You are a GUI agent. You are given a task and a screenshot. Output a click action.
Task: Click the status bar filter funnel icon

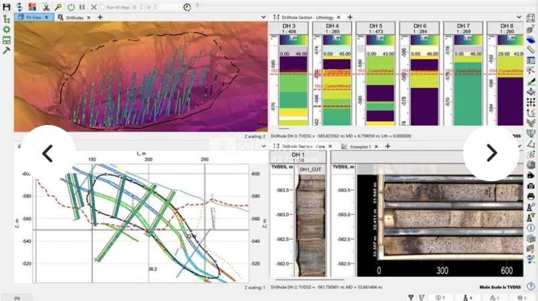tap(411, 298)
